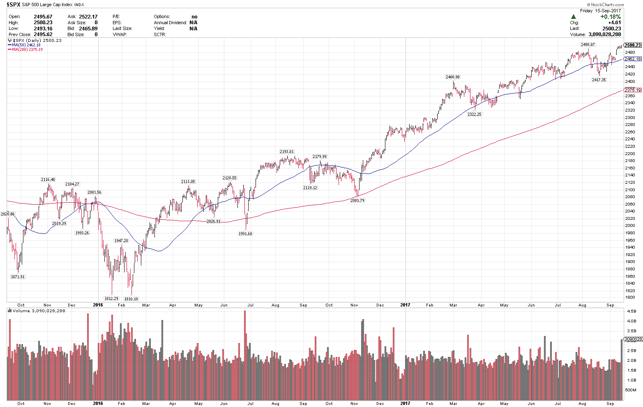This screenshot has width=643, height=407.
Task: Click the 2116.48 peak annotation
Action: point(48,180)
